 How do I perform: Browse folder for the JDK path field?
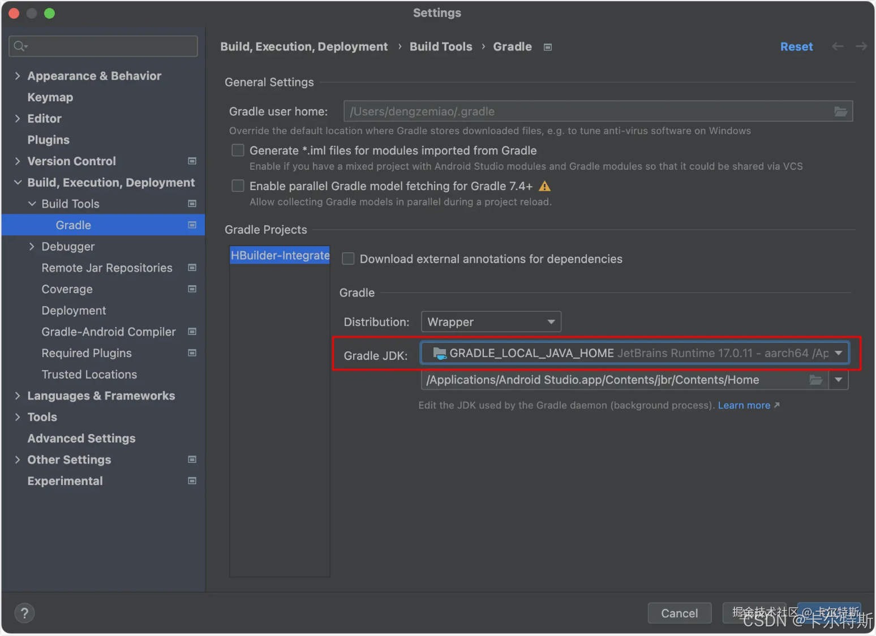(816, 380)
